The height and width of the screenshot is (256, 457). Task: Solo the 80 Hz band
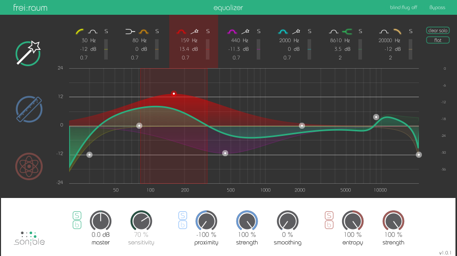coord(157,31)
